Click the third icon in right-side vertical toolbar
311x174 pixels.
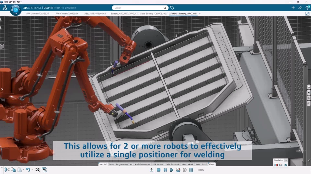(x=309, y=98)
